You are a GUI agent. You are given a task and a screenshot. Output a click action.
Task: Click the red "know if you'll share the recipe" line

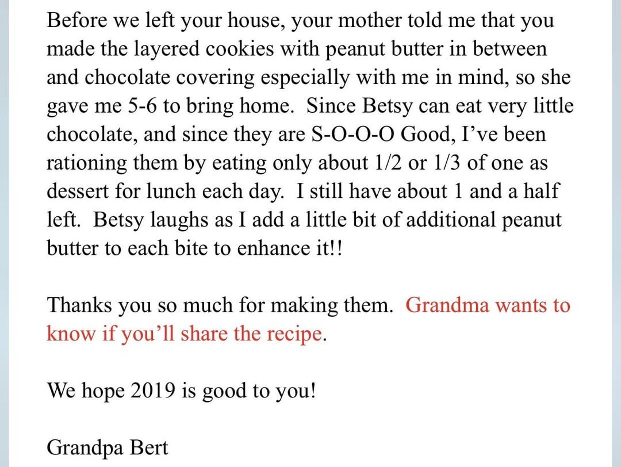pos(185,334)
